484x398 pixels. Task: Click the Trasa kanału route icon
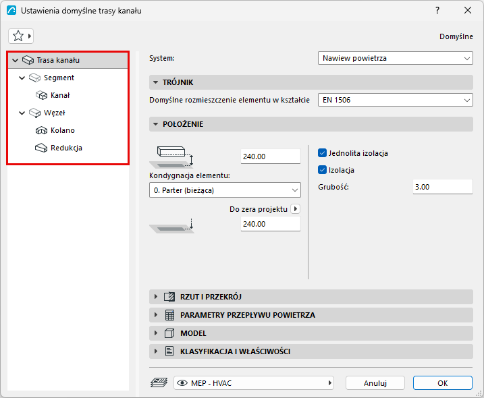[x=28, y=60]
